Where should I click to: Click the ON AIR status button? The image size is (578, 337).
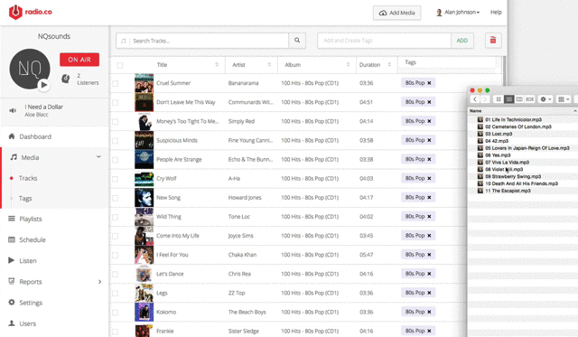79,60
